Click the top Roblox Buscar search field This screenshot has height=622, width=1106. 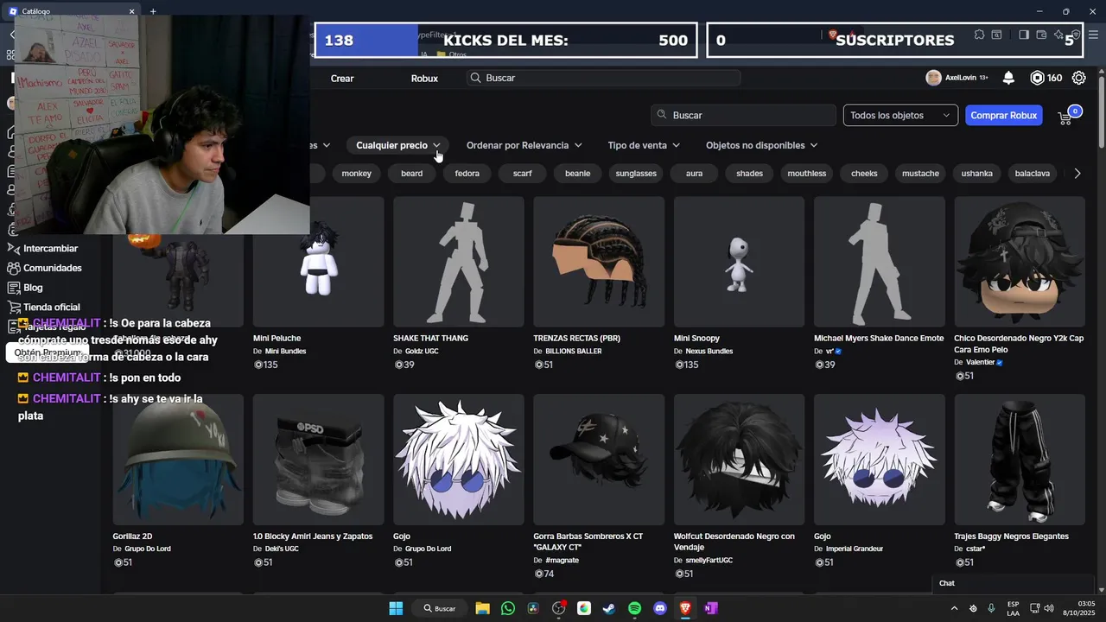(604, 78)
